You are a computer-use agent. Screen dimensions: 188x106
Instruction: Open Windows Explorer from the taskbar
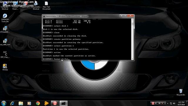tap(21, 103)
